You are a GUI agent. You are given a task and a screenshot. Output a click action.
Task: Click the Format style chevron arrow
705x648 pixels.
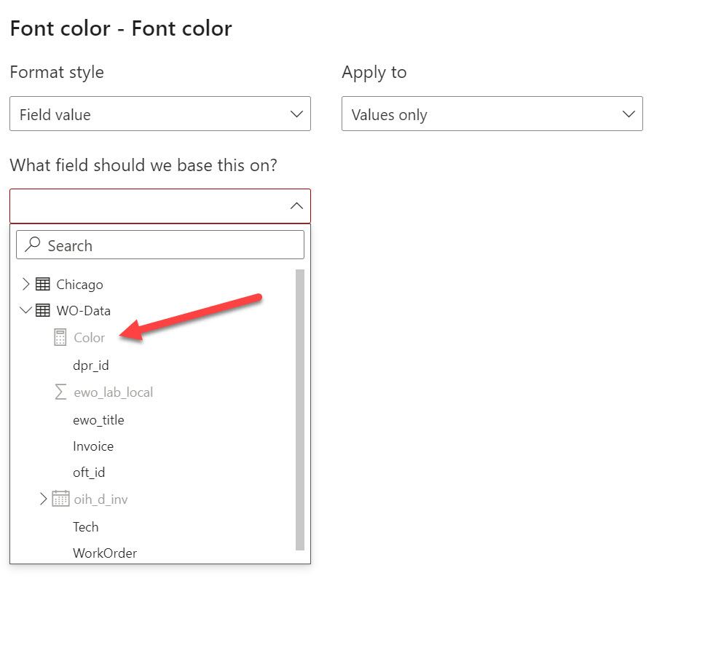click(296, 114)
